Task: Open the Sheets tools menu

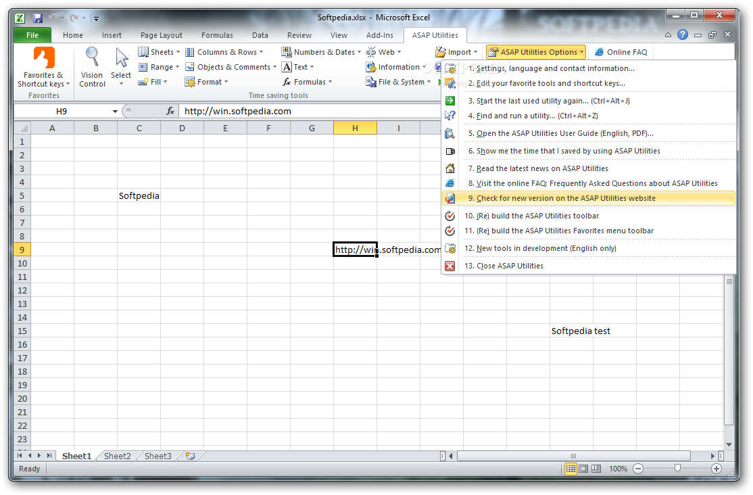Action: [x=158, y=52]
